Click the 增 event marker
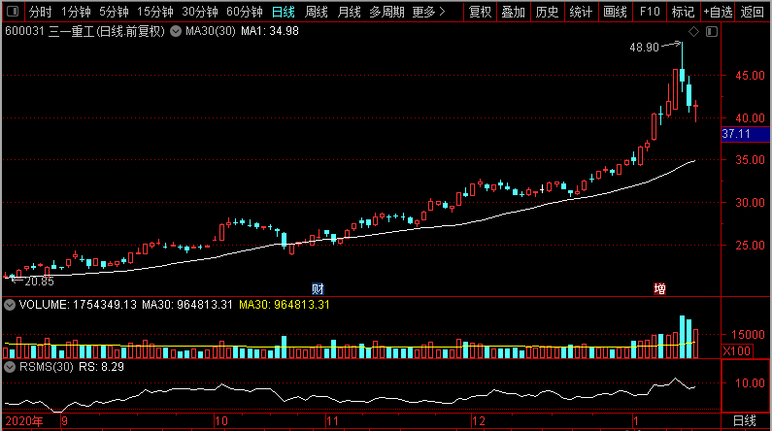 659,289
